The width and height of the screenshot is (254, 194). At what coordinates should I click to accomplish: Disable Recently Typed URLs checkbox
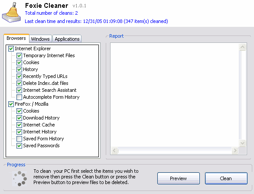point(19,76)
